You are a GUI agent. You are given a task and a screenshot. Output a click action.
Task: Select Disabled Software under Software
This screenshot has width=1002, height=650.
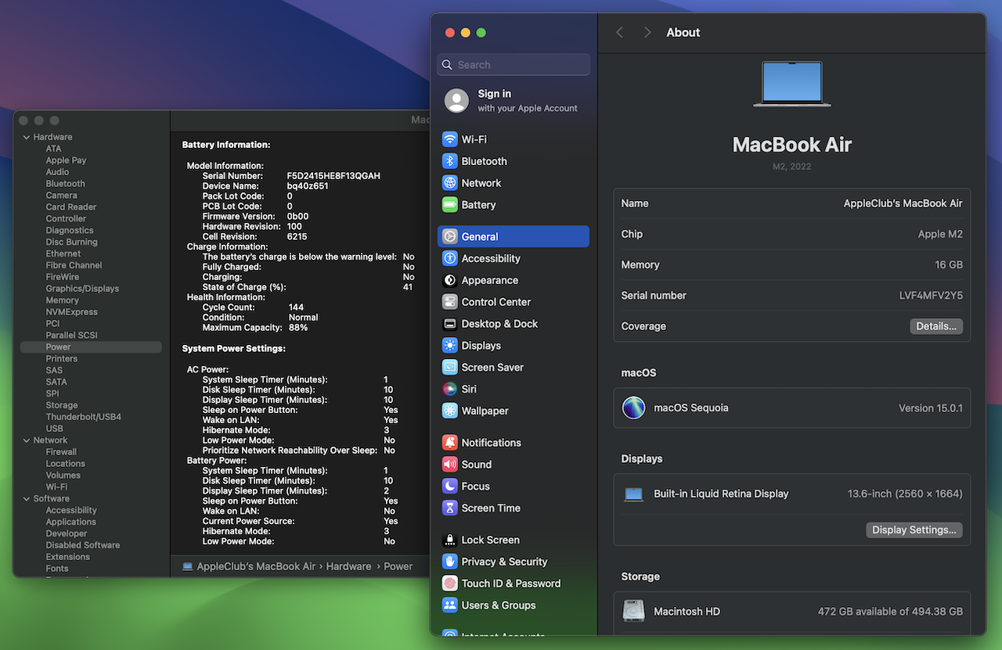tap(83, 545)
